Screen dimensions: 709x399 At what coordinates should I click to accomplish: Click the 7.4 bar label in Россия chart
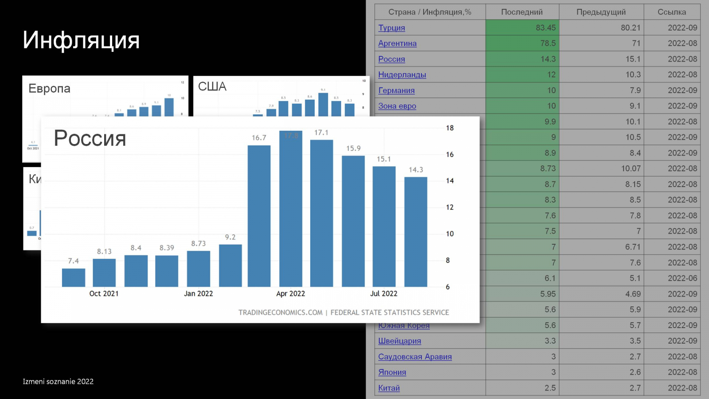73,261
